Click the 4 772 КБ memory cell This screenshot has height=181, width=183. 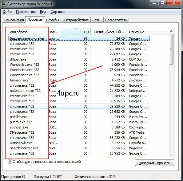[118, 80]
